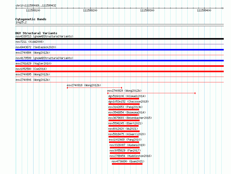Click the thin red line of esv2740895

click(119, 77)
